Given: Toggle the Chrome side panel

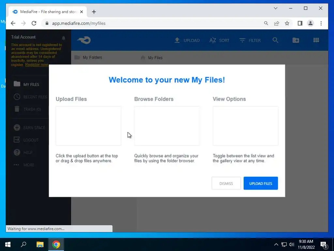Looking at the screenshot, I should click(x=300, y=23).
